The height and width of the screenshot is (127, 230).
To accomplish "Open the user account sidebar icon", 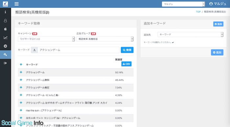I will 6,21.
